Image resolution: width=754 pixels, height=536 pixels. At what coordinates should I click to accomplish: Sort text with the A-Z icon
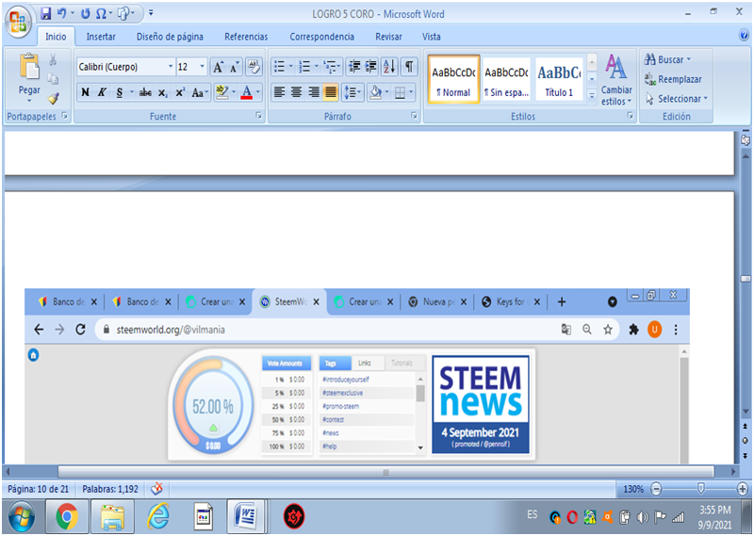[389, 66]
